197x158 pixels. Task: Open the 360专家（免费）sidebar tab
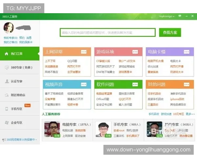pos(20,67)
